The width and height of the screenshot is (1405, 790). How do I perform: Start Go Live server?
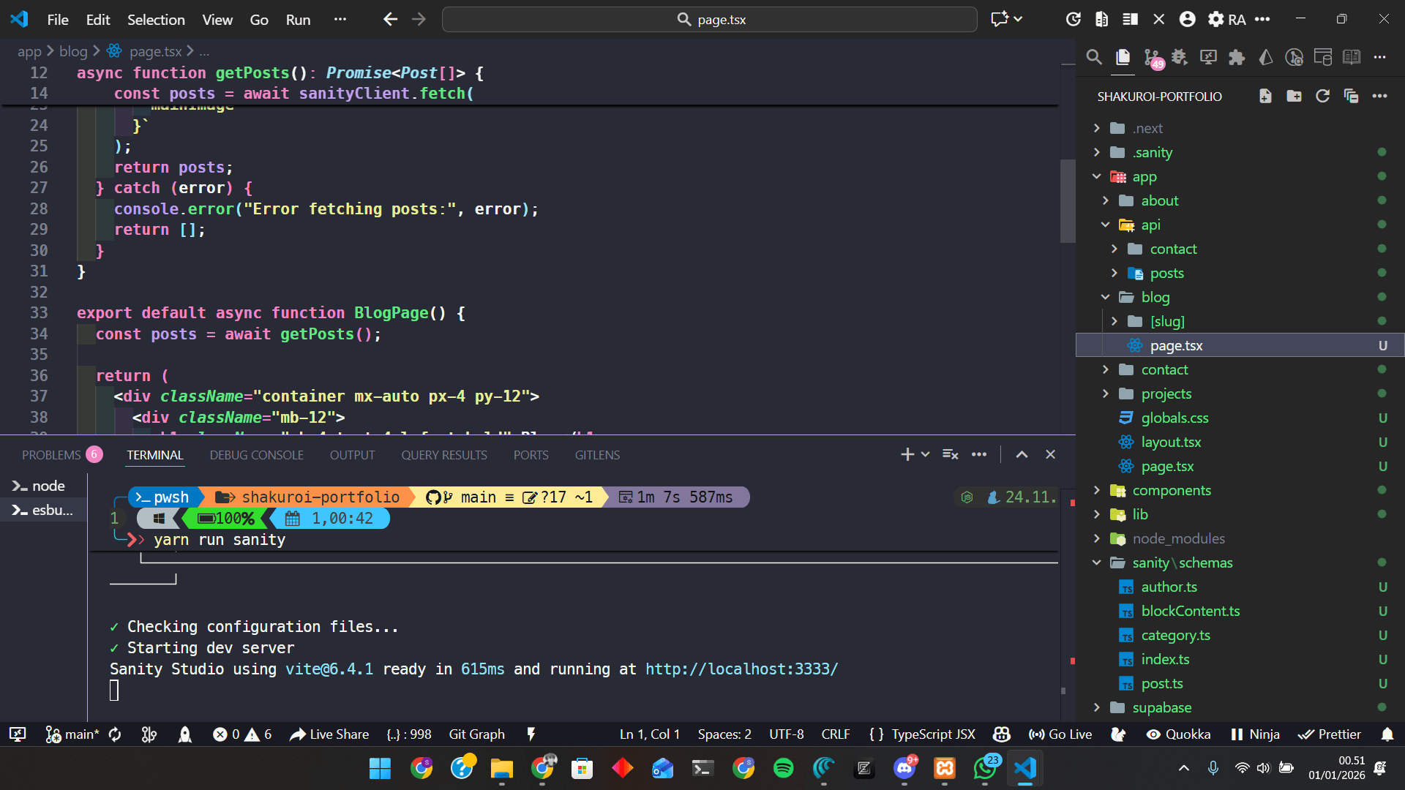[1060, 734]
